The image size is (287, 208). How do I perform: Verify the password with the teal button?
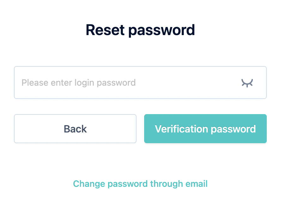coord(205,129)
